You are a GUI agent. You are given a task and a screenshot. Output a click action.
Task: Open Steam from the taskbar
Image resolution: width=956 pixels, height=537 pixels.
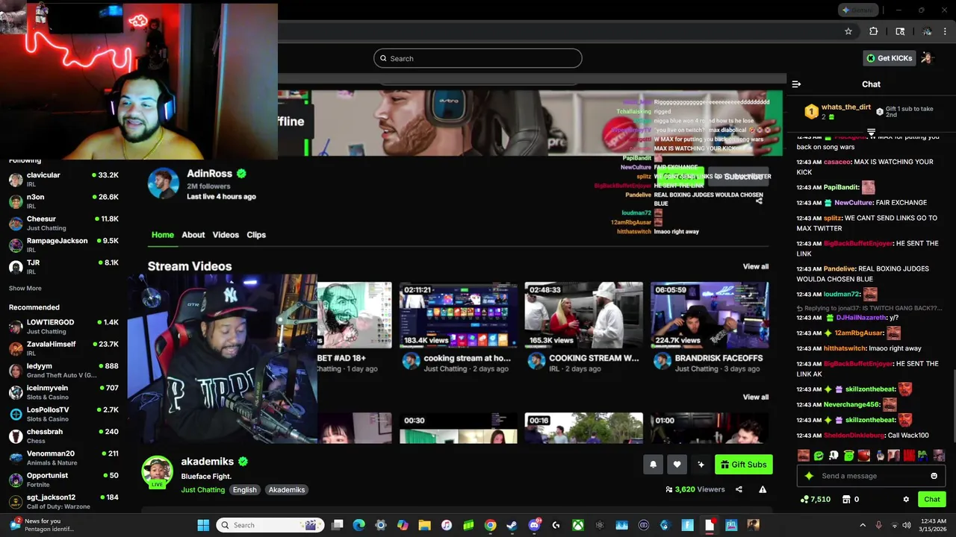(512, 525)
